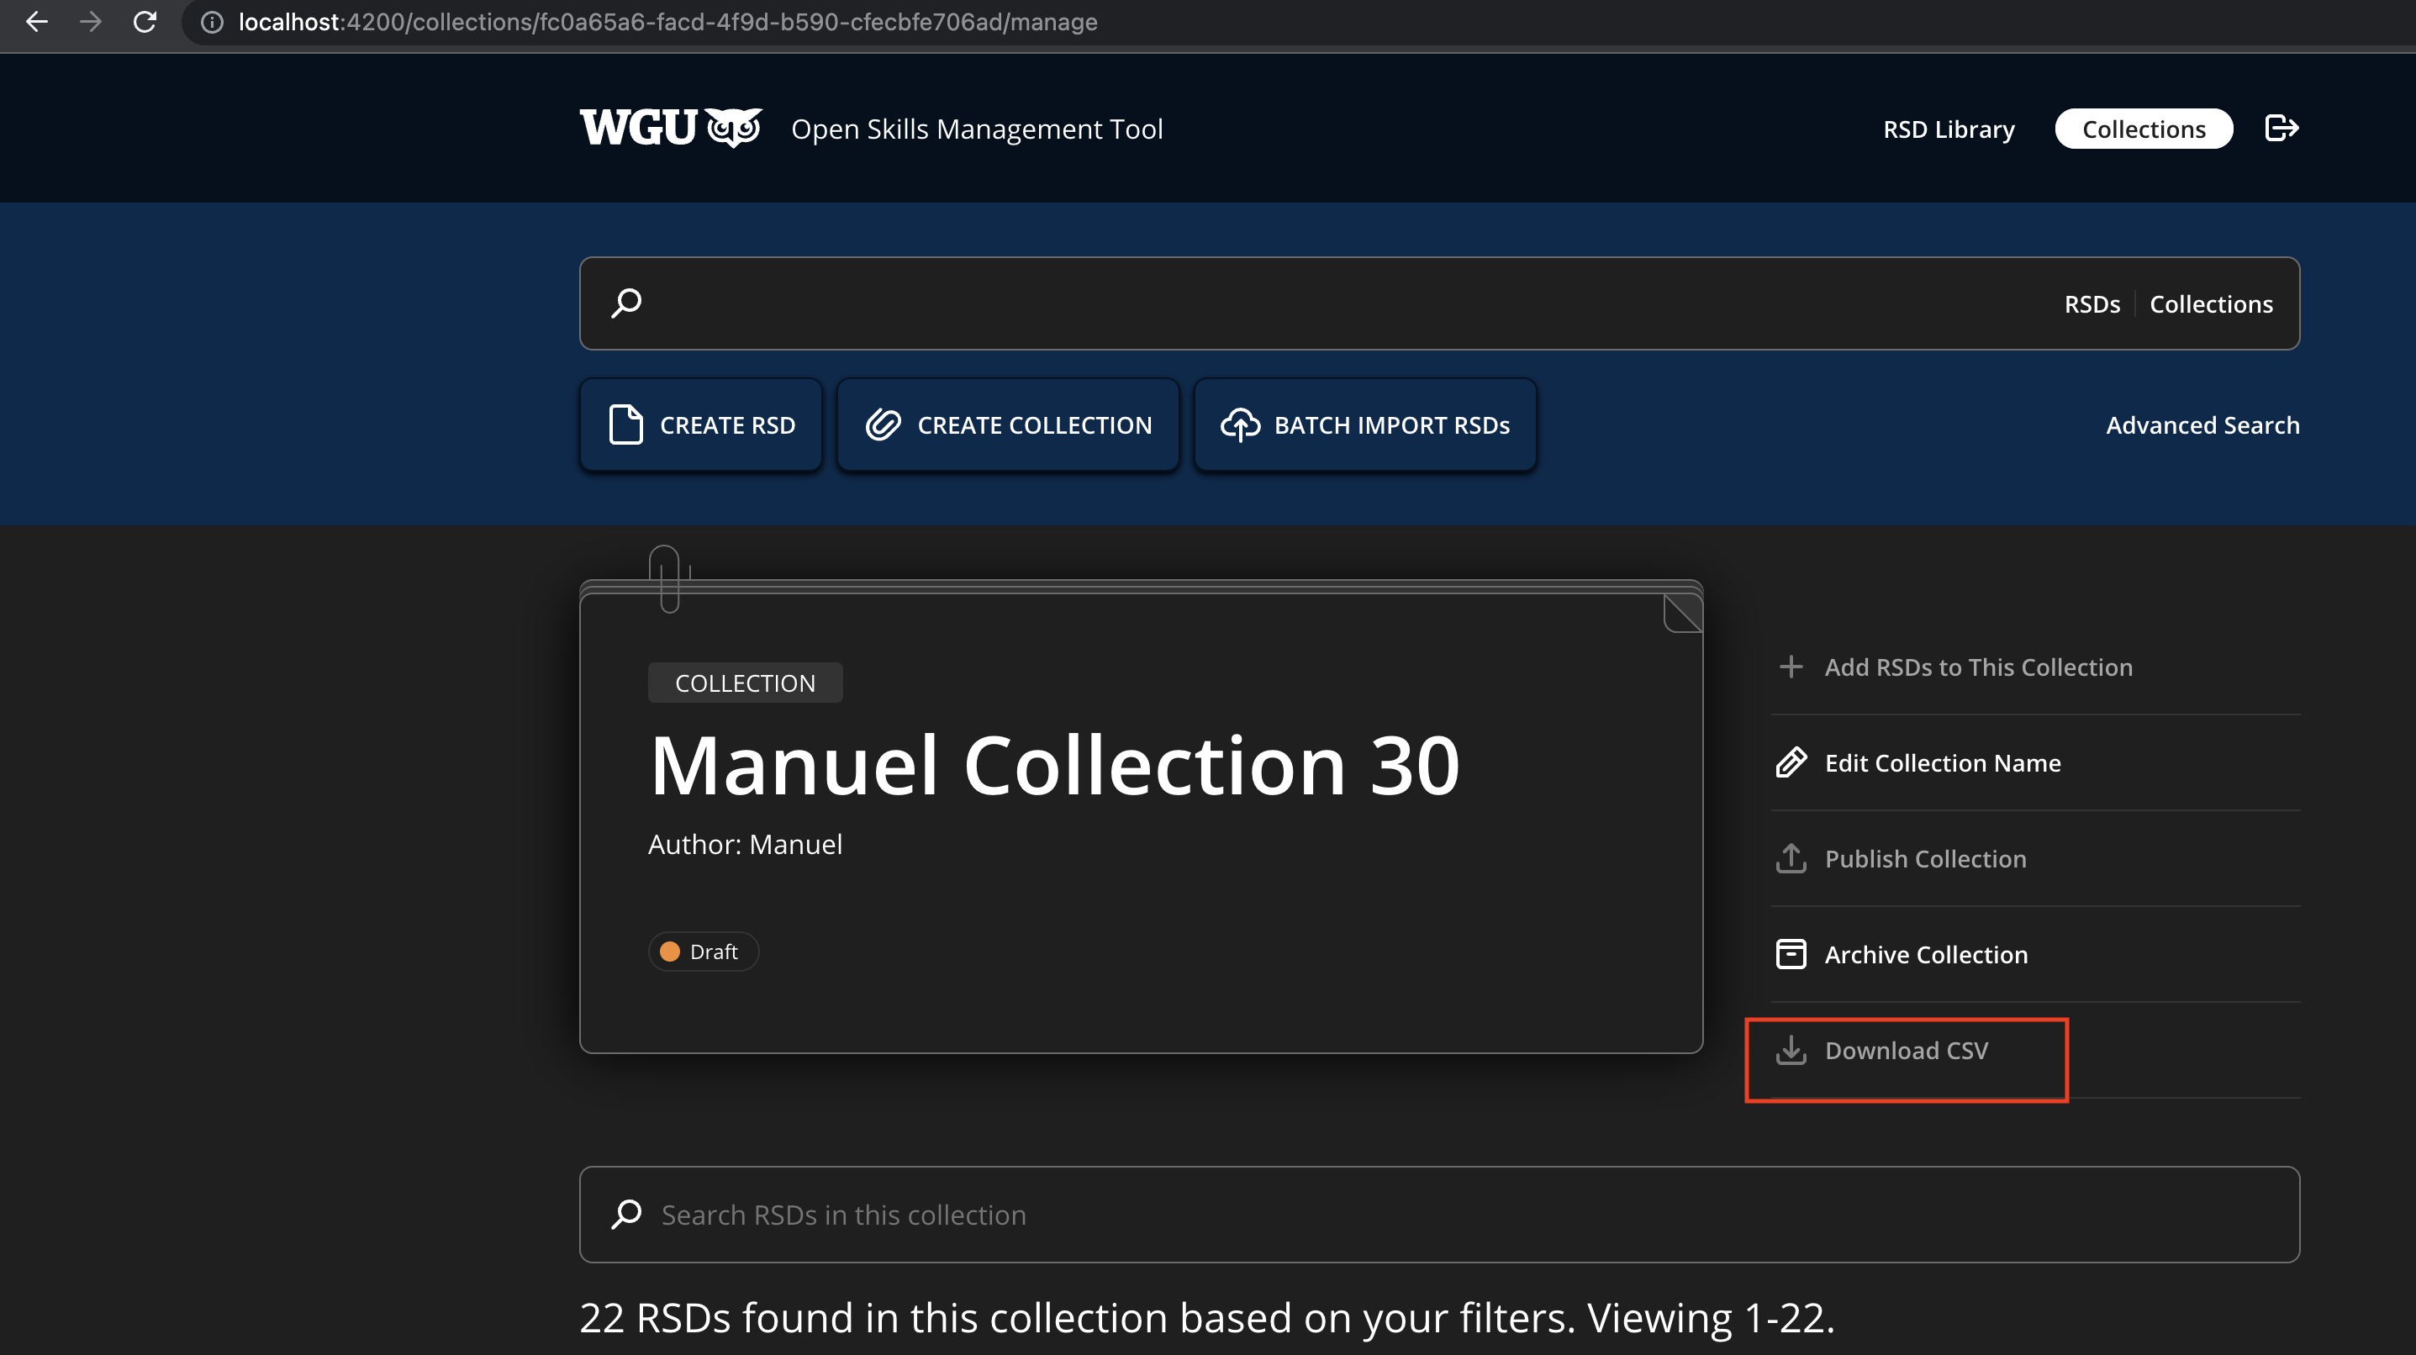
Task: Click the pencil icon next to Edit Collection Name
Action: 1791,762
